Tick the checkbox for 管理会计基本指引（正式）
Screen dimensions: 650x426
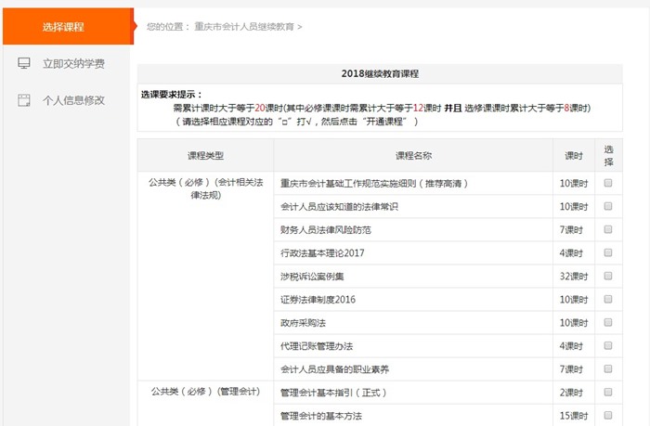tap(608, 392)
